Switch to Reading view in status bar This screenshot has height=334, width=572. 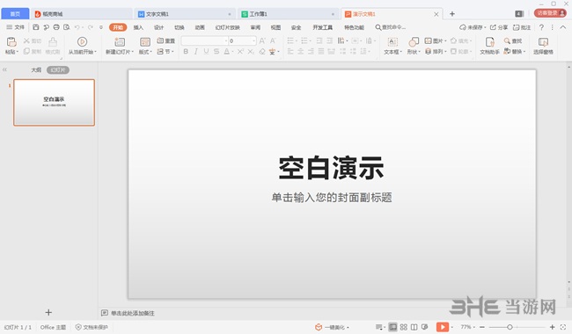pyautogui.click(x=414, y=327)
